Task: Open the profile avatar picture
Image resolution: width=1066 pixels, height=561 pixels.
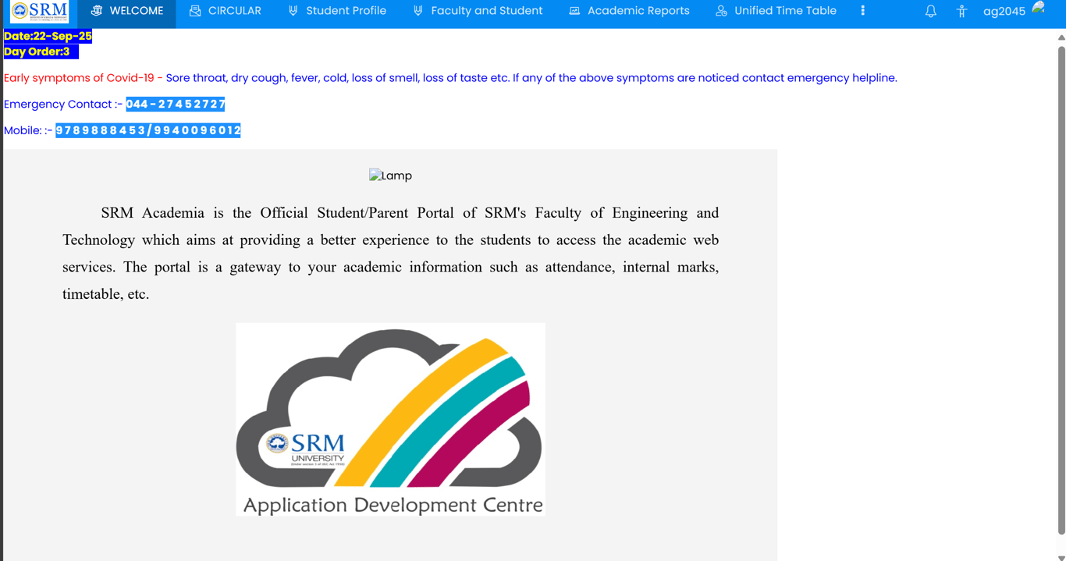Action: 1039,7
